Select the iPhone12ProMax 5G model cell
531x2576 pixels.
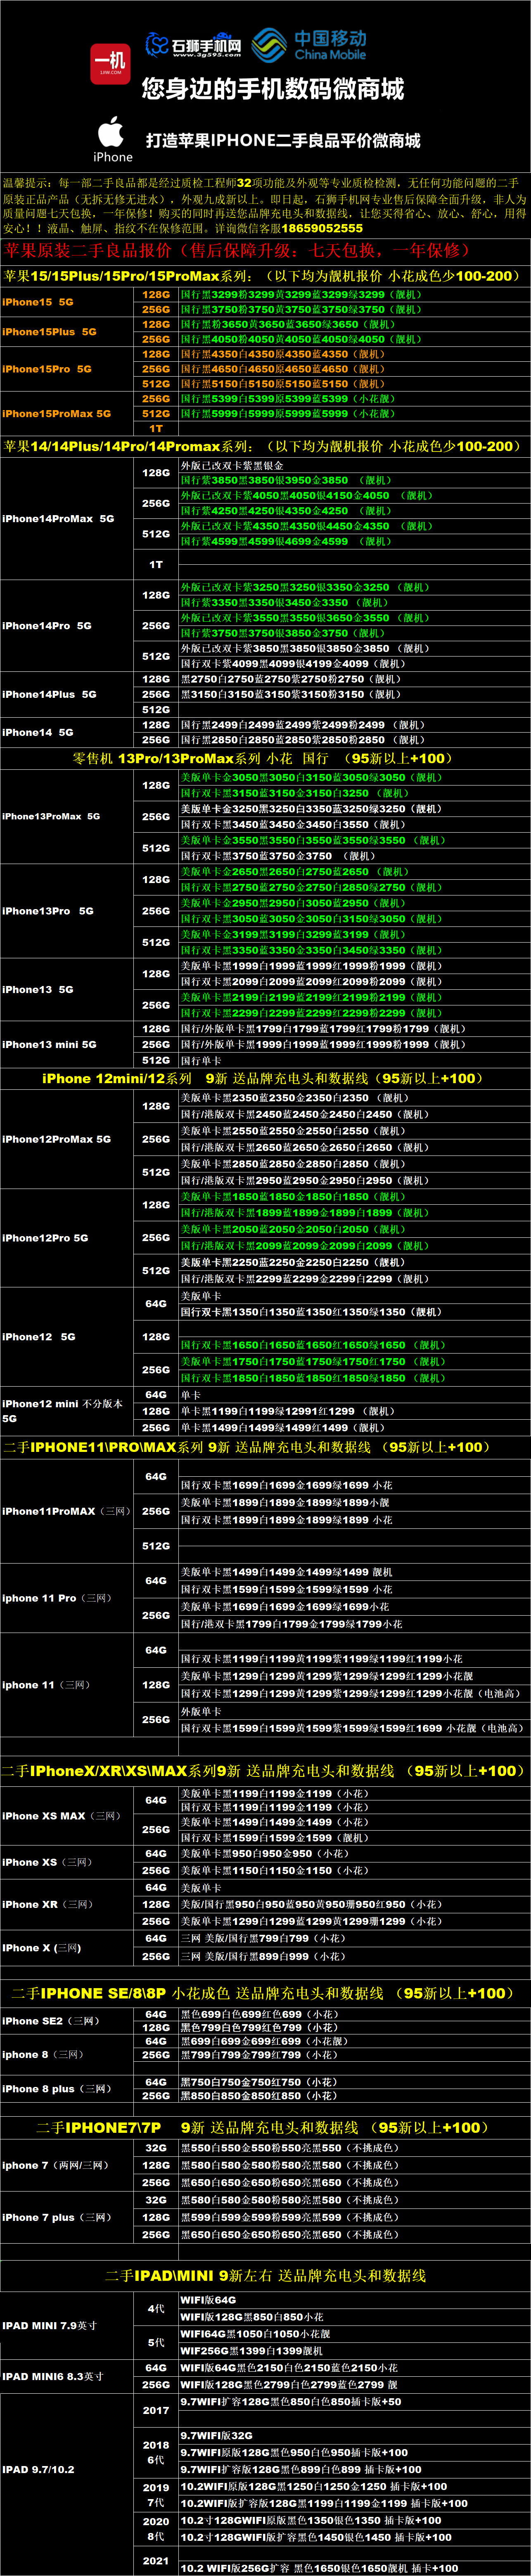point(57,1139)
